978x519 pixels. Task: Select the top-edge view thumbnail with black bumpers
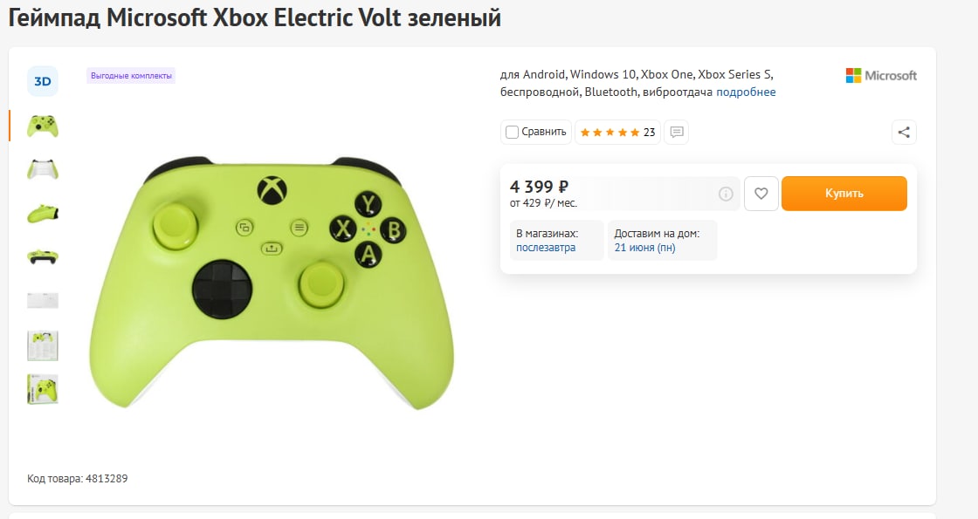pos(43,256)
